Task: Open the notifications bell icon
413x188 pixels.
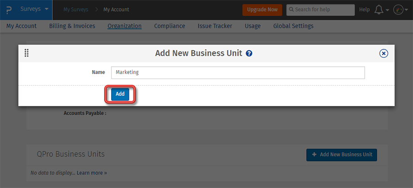Action: click(x=379, y=10)
